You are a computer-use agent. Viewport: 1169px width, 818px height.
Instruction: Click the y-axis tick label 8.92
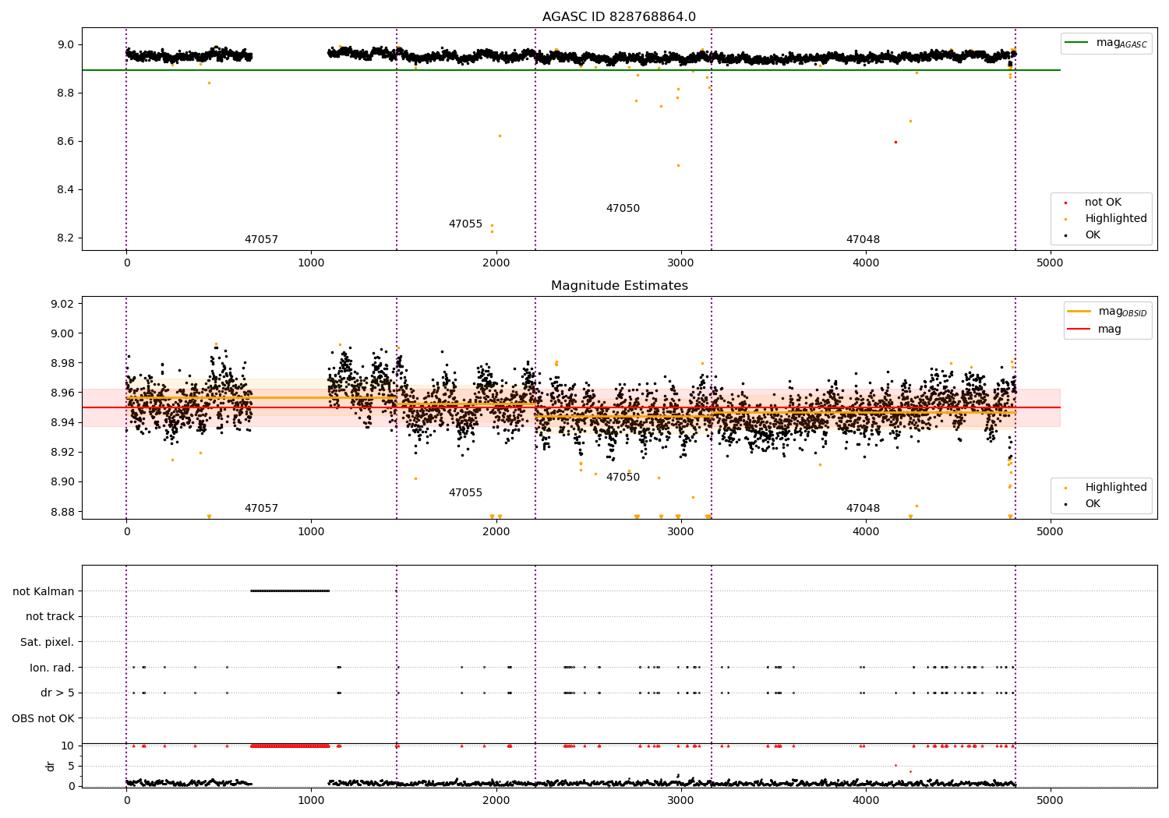pyautogui.click(x=62, y=452)
